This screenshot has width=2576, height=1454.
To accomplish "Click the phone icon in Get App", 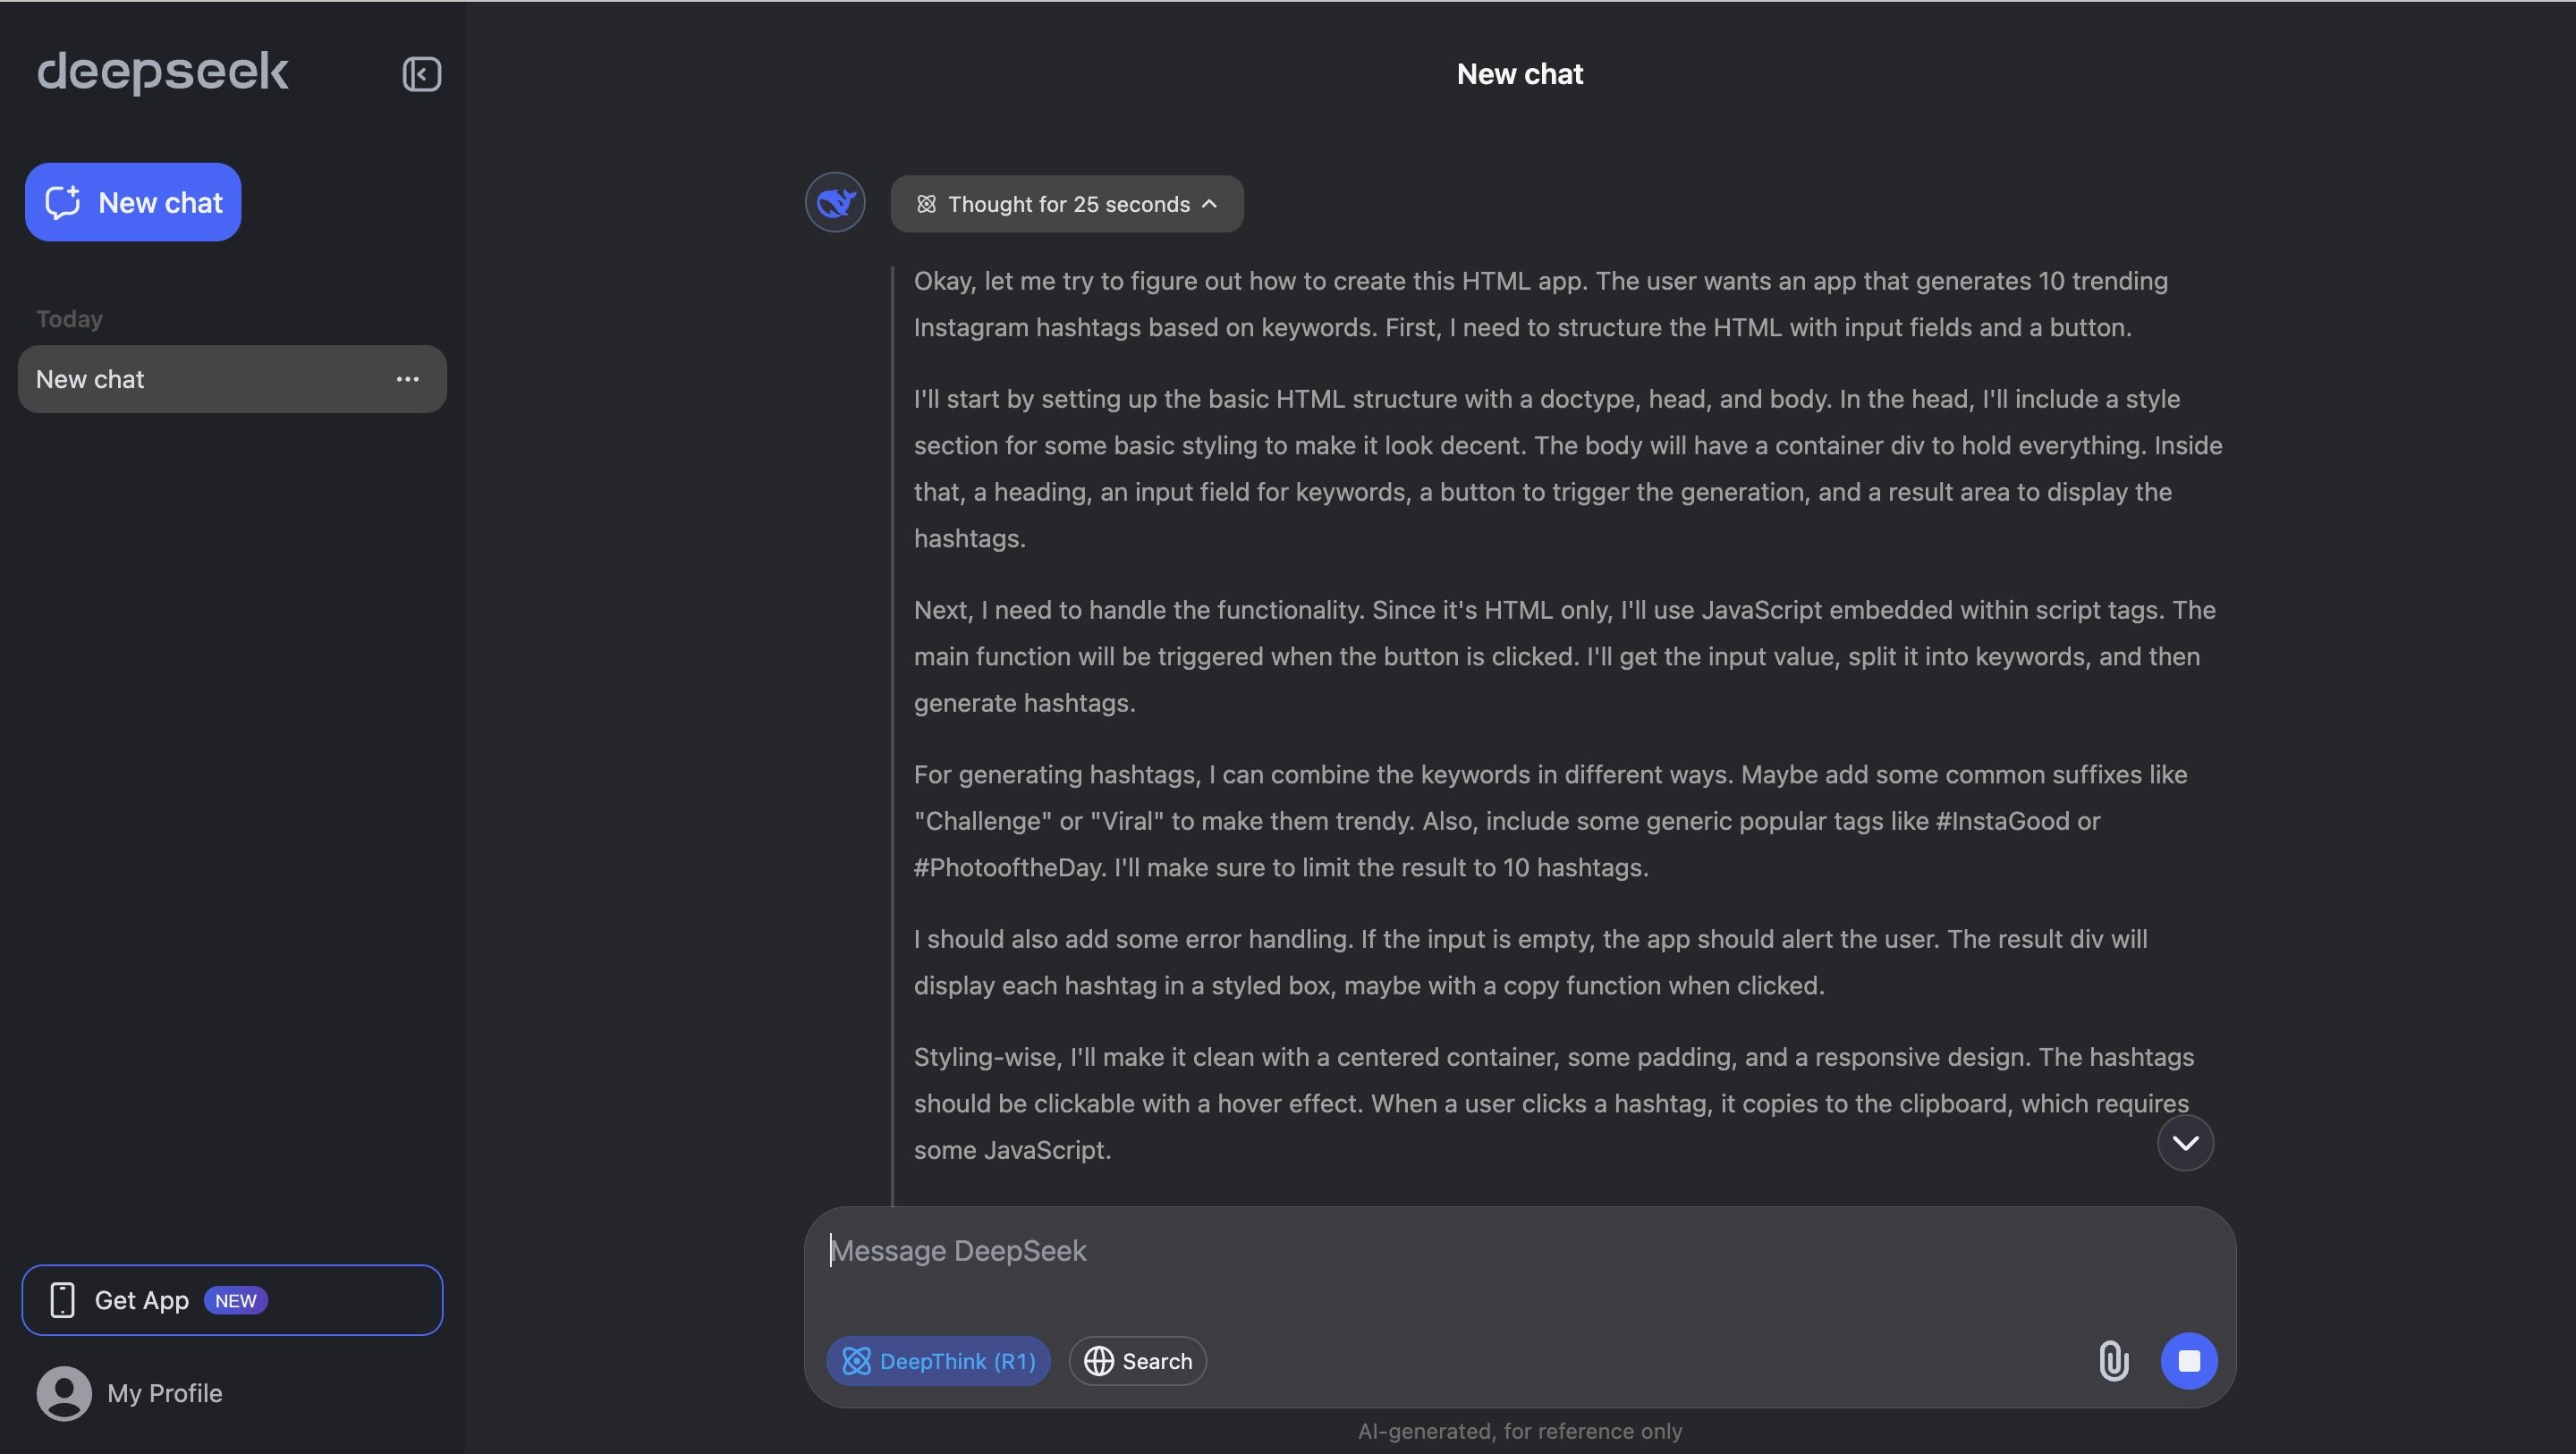I will coord(62,1300).
